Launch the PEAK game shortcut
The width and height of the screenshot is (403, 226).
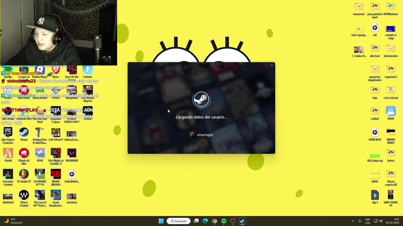point(40,155)
